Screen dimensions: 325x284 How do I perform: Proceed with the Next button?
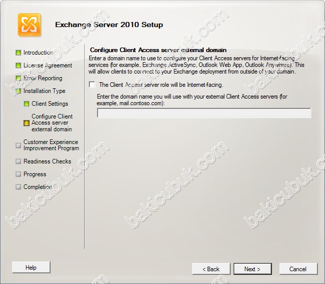[253, 269]
